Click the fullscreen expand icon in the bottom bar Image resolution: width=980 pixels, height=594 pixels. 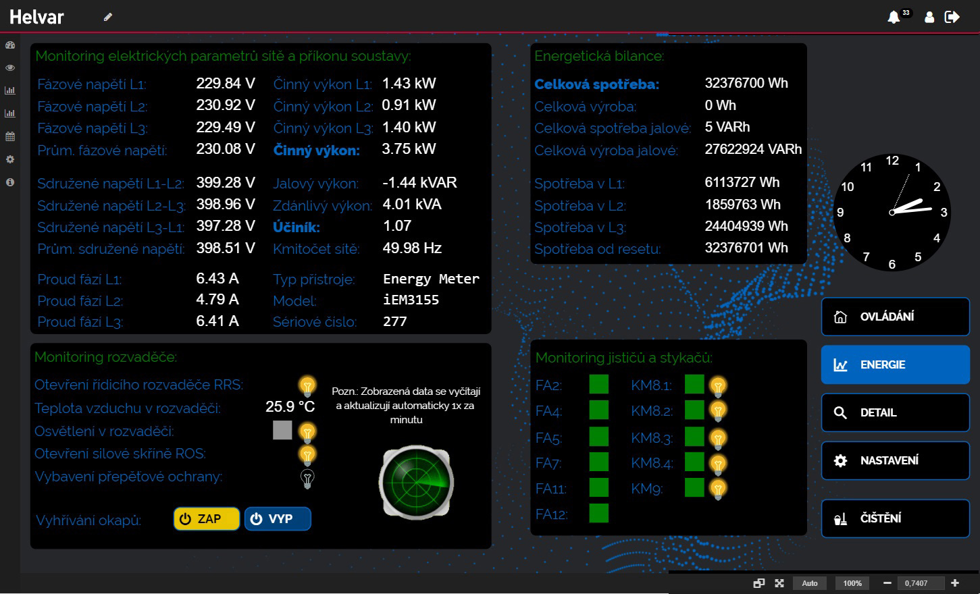pyautogui.click(x=779, y=583)
